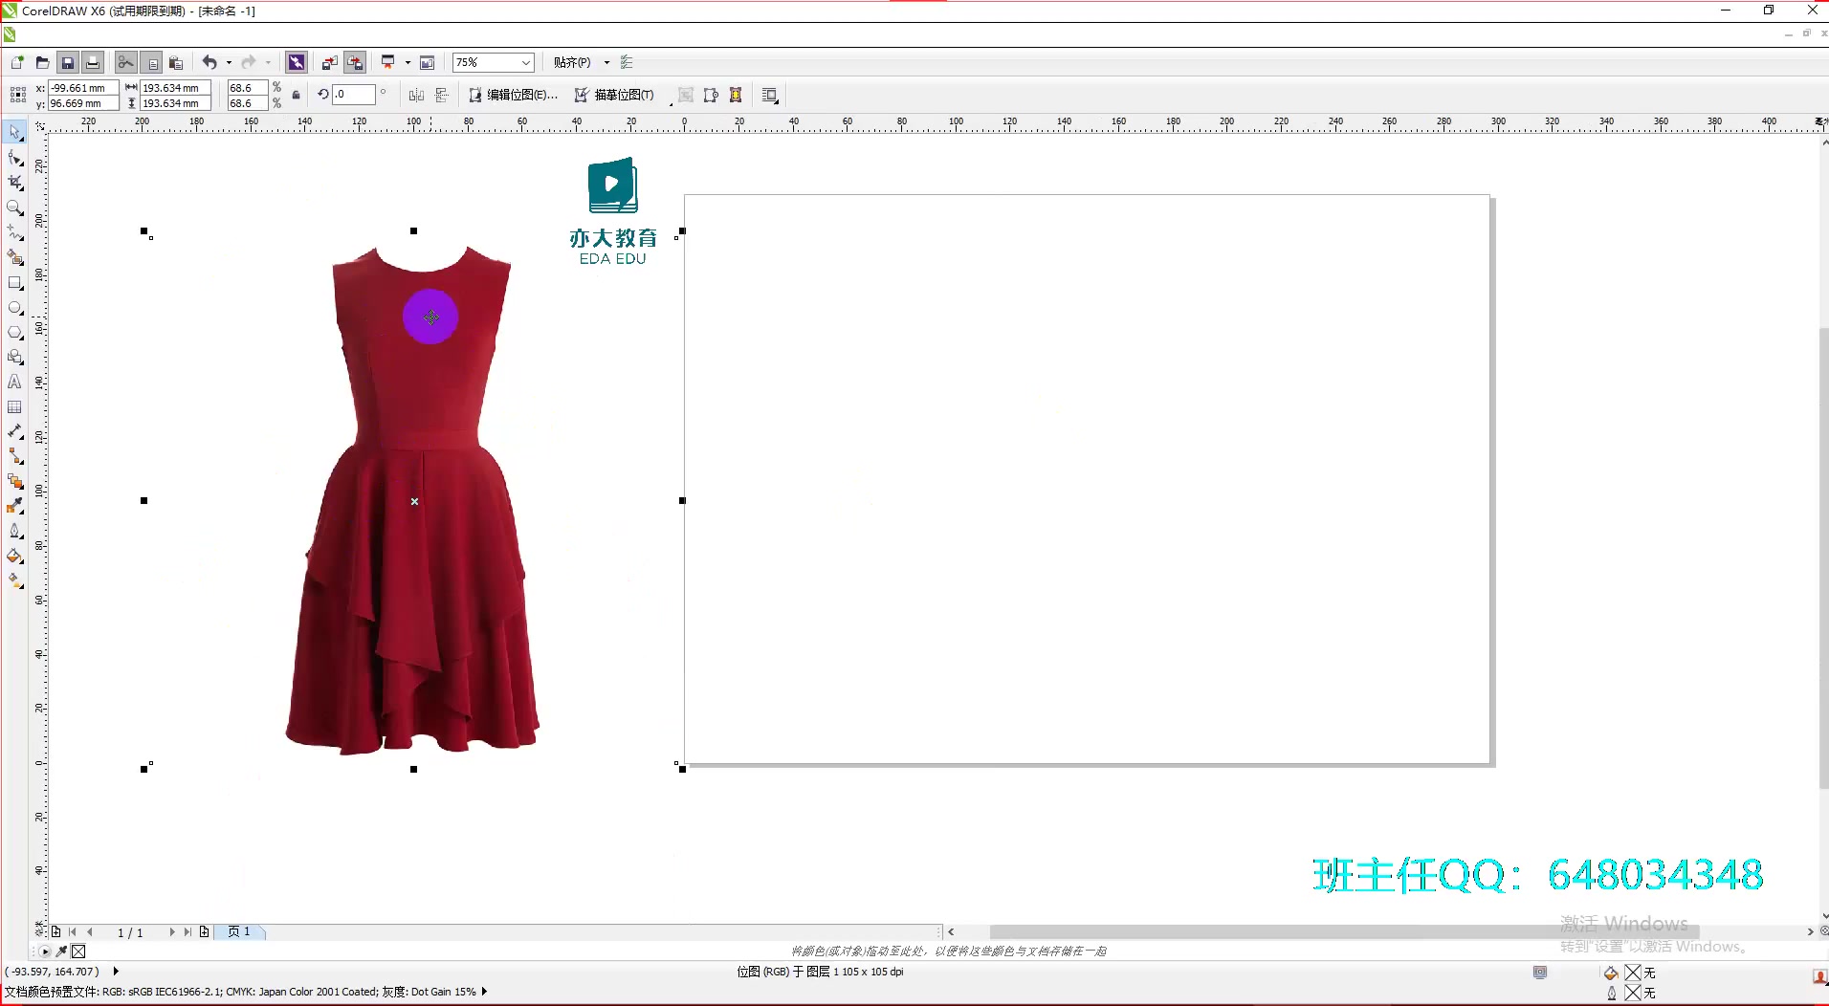The width and height of the screenshot is (1829, 1006).
Task: Go to the first page
Action: [x=73, y=931]
